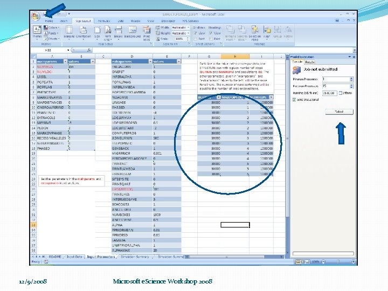Adjust Scale percentage spinner
388x291 pixels.
coord(188,39)
